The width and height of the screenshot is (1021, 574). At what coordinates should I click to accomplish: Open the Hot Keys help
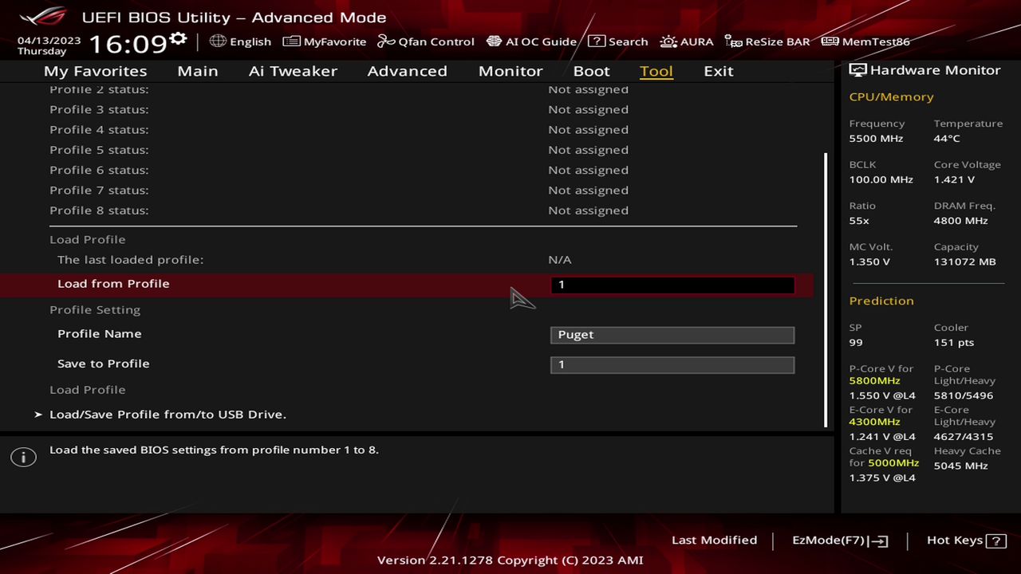(966, 541)
